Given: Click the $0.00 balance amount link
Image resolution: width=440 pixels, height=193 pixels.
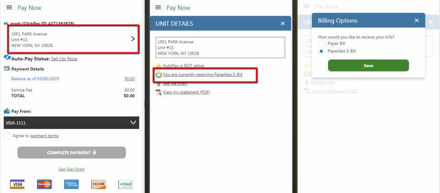Looking at the screenshot, I should pyautogui.click(x=130, y=79).
